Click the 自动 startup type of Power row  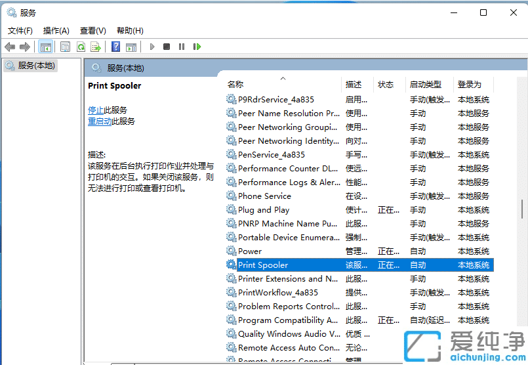pos(418,251)
